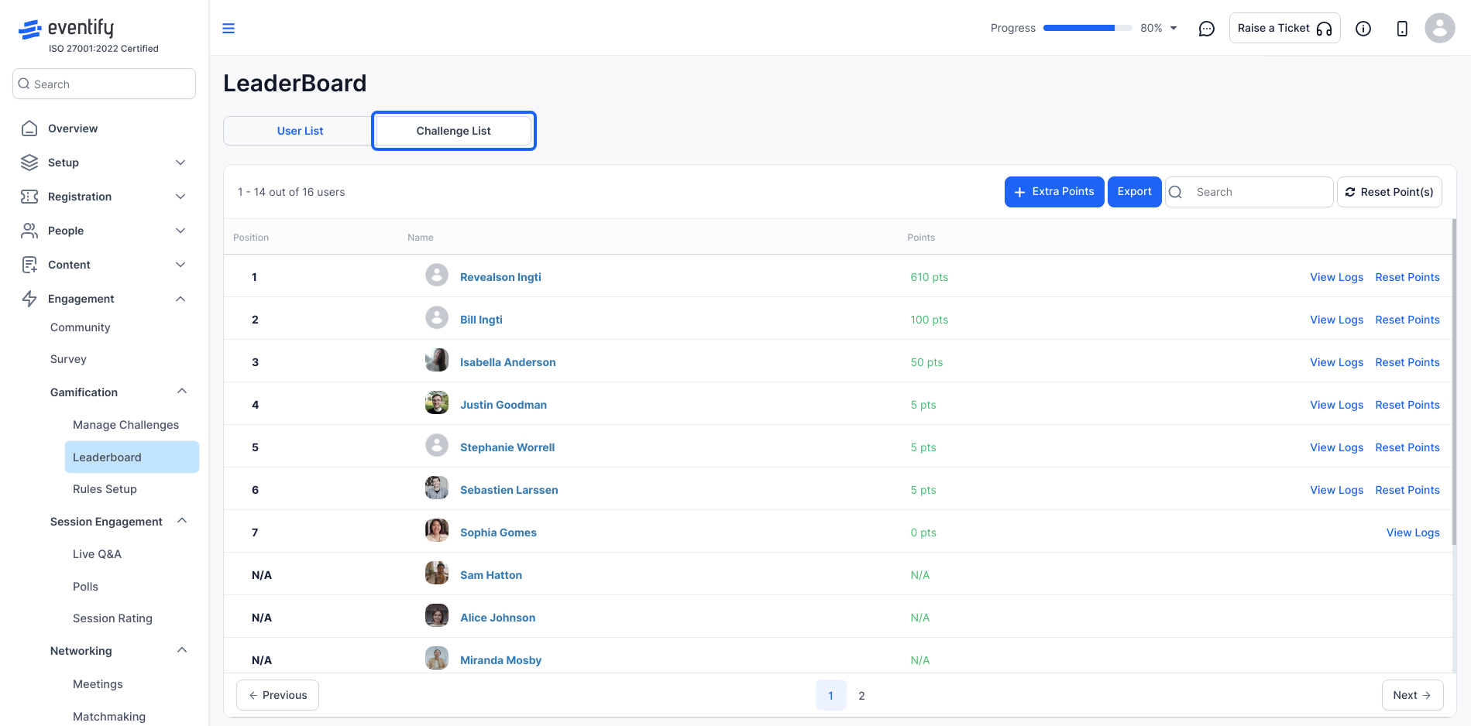Open Isabella Anderson's name link
Image resolution: width=1471 pixels, height=726 pixels.
[507, 362]
